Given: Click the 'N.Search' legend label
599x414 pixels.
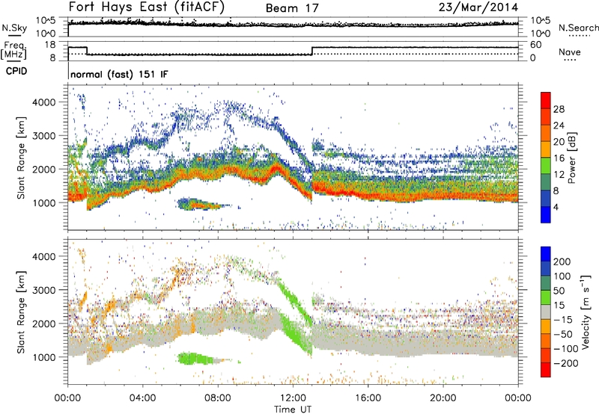Looking at the screenshot, I should (578, 28).
